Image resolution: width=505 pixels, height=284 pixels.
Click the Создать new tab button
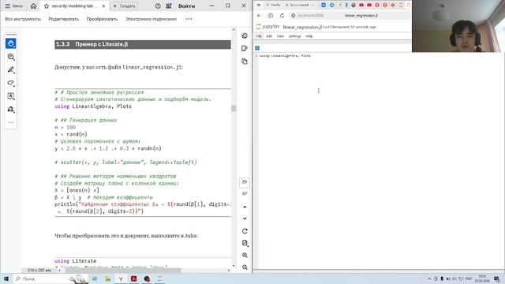(x=125, y=6)
